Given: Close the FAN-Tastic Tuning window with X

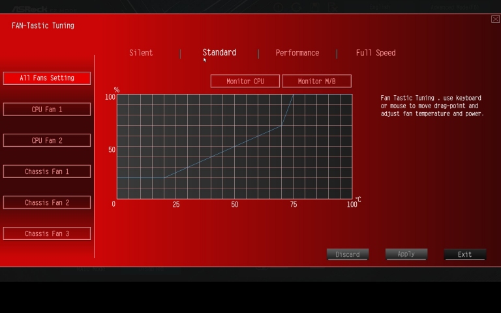Looking at the screenshot, I should pyautogui.click(x=495, y=19).
